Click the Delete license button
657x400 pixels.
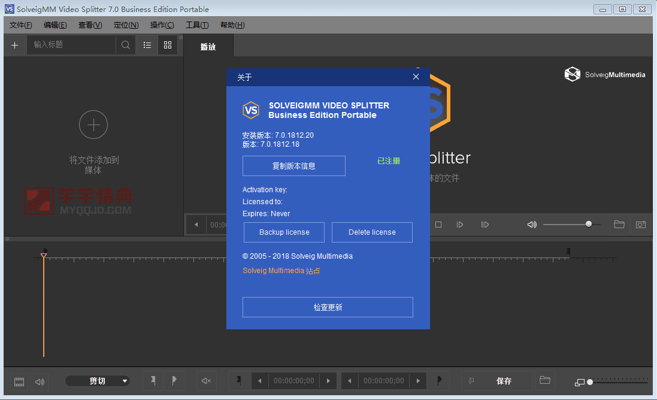coord(372,232)
